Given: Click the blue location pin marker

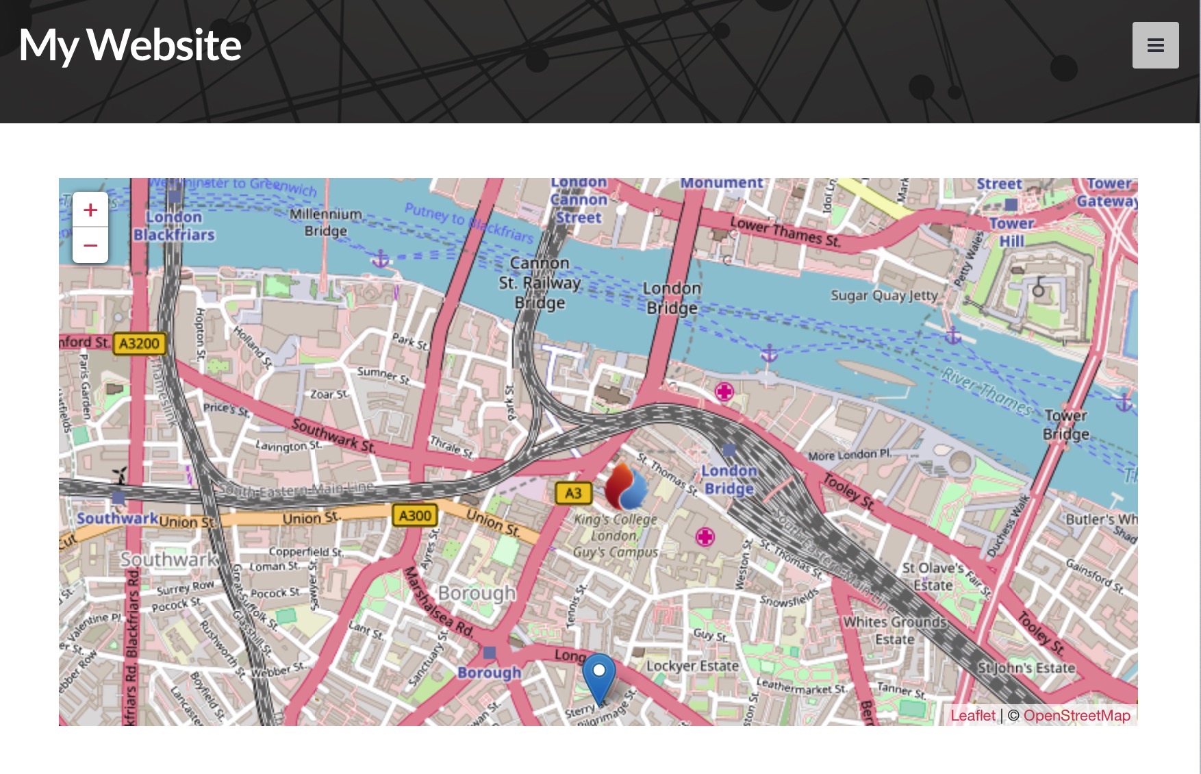Looking at the screenshot, I should (598, 676).
